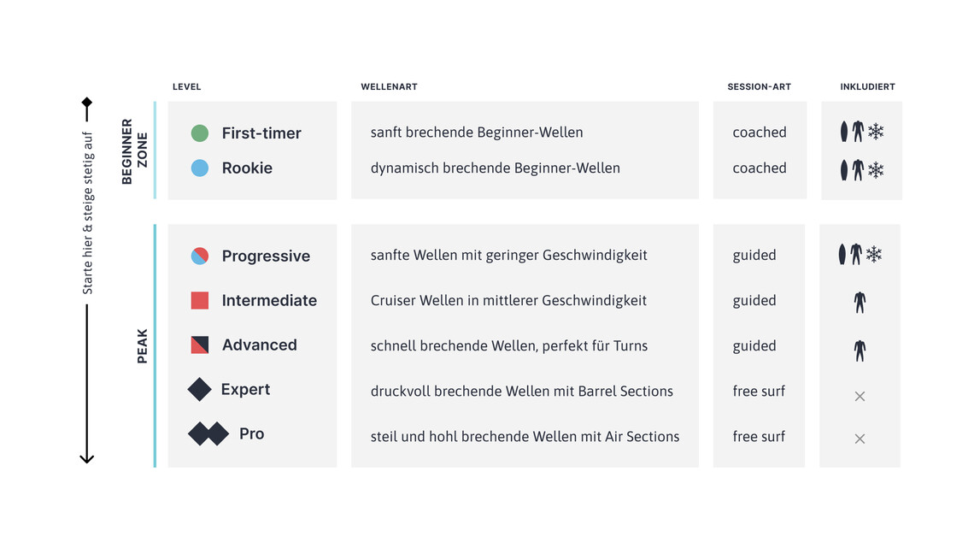Click the WELLENART column header
The width and height of the screenshot is (974, 548).
(389, 87)
